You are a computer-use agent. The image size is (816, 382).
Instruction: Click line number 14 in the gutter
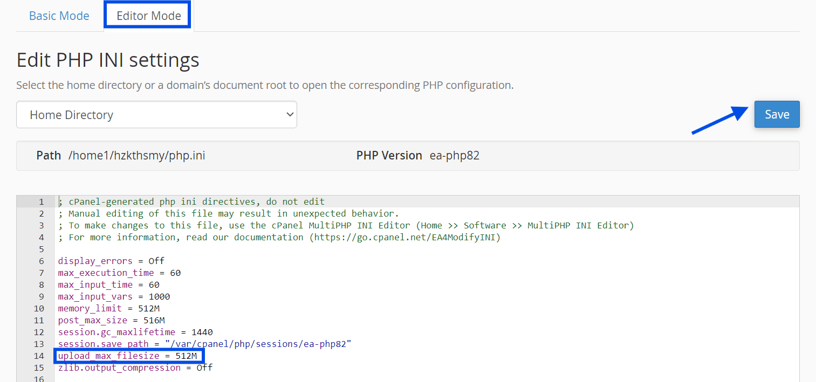coord(38,356)
